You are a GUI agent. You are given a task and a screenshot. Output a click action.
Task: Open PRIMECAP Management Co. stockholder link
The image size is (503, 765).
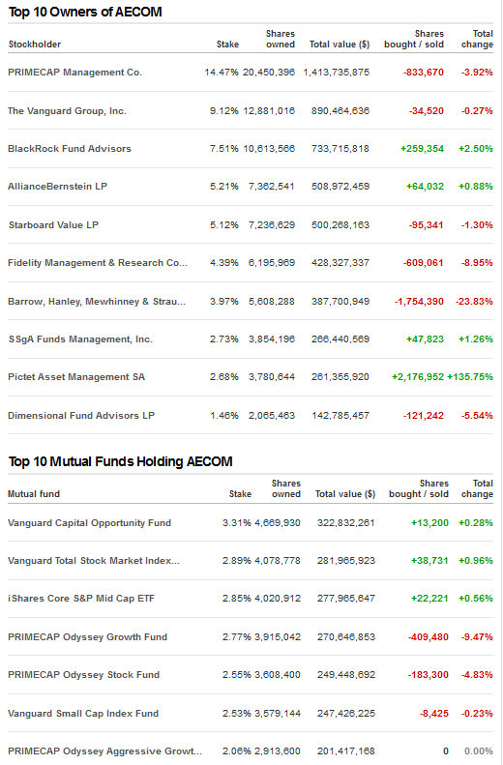(74, 73)
